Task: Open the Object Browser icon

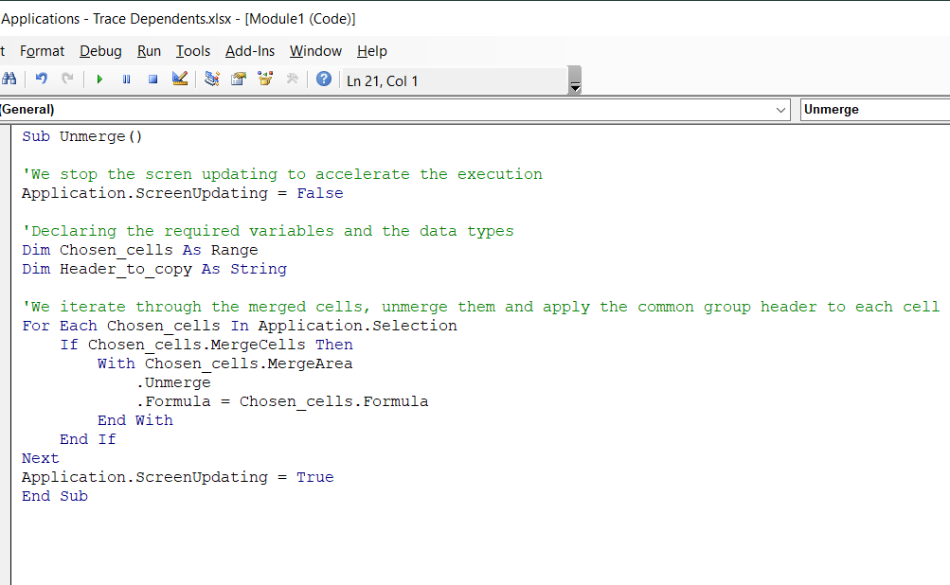Action: pos(265,80)
